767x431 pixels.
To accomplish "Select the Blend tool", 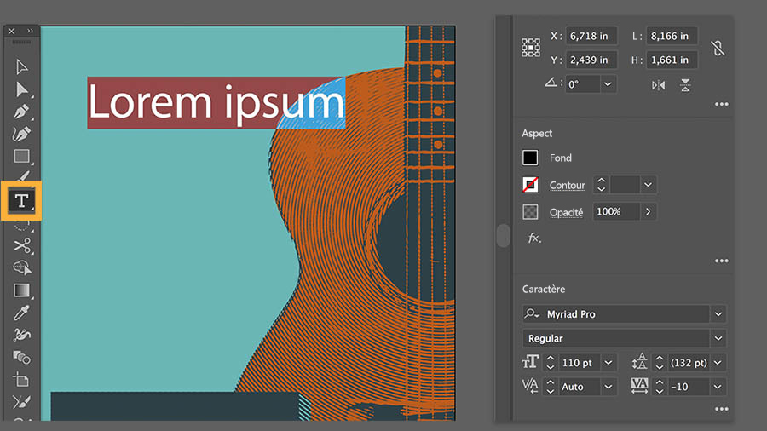I will pos(21,357).
